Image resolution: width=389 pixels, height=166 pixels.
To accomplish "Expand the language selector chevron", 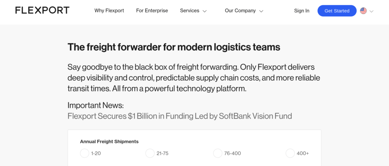I will click(x=372, y=11).
